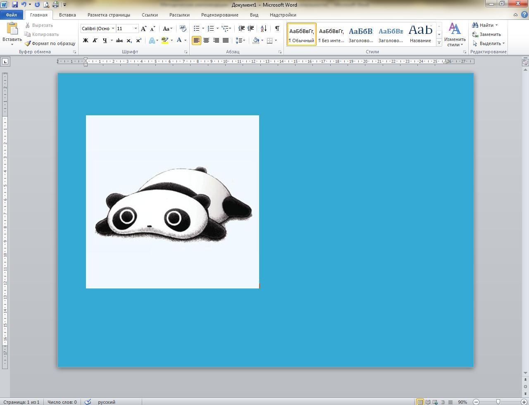Switch to web layout view

[x=435, y=402]
